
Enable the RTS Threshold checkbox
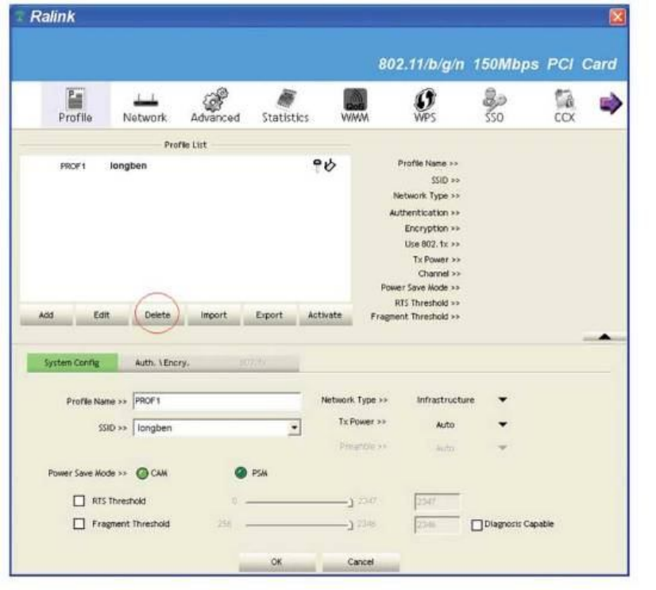79,501
